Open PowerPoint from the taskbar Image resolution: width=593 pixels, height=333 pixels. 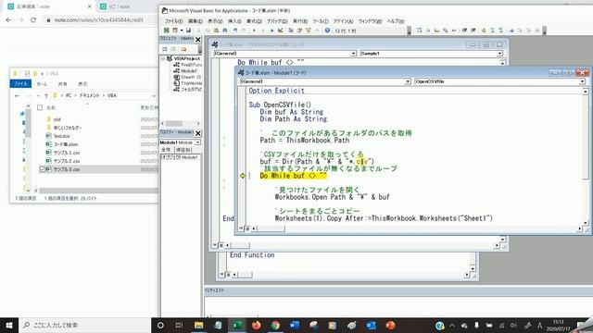pyautogui.click(x=390, y=325)
